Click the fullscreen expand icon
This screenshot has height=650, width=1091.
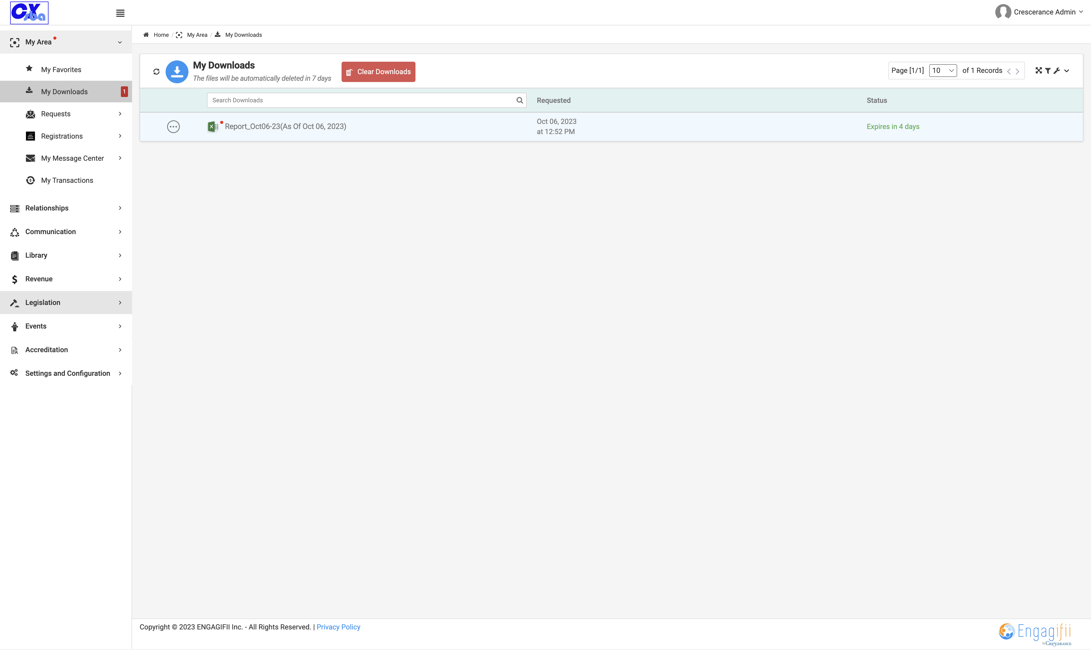[x=1038, y=71]
